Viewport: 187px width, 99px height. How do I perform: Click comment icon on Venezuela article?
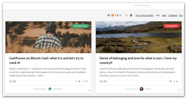[x=171, y=81]
